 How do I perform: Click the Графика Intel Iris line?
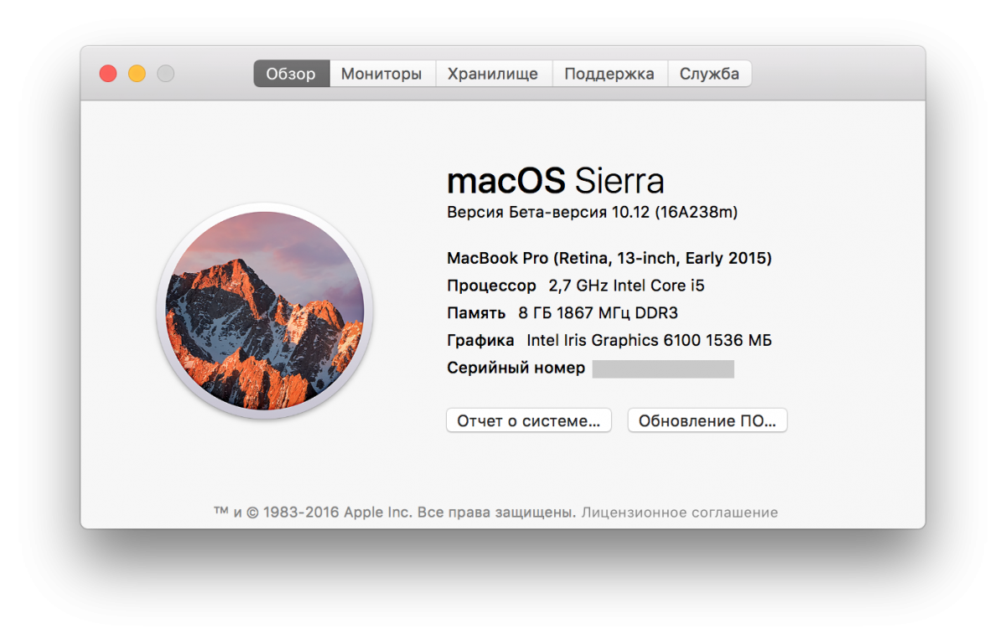[609, 340]
